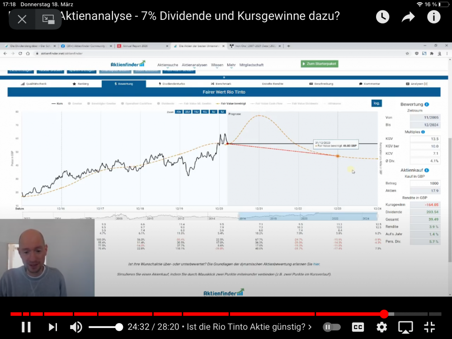Skip to next video

(x=53, y=327)
